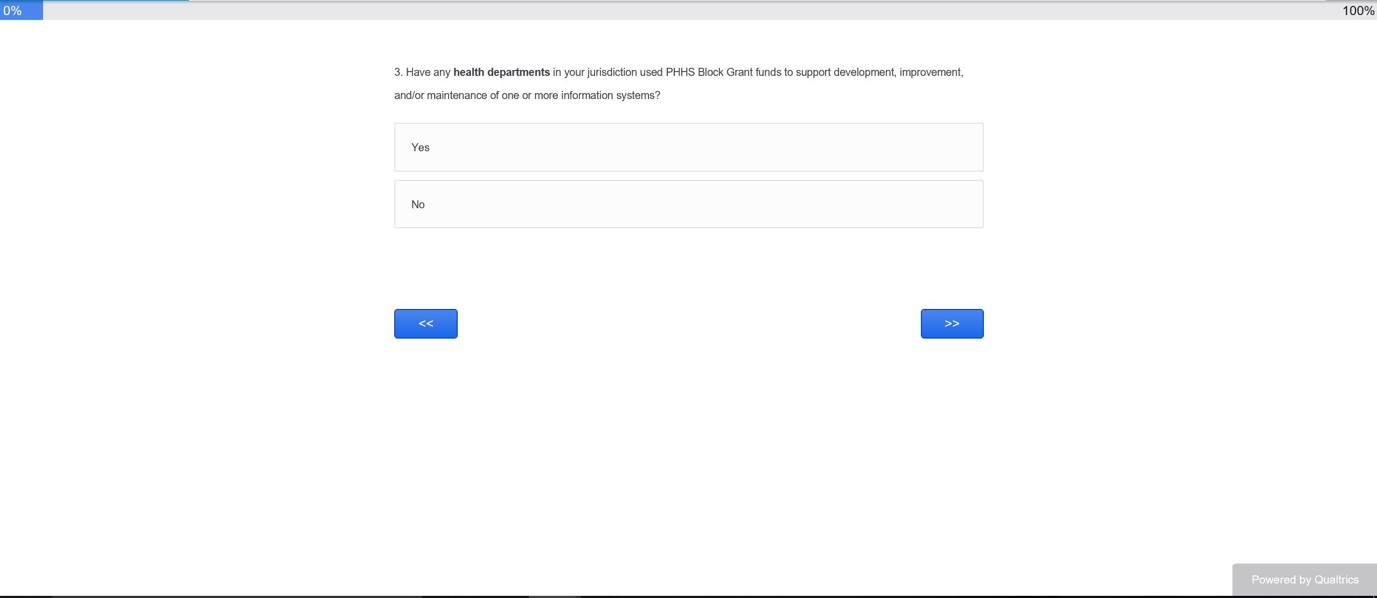
Task: Click the question number 3 prefix
Action: pyautogui.click(x=399, y=72)
